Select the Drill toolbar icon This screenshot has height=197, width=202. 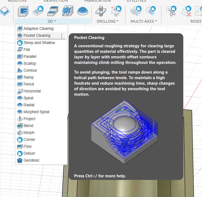pyautogui.click(x=101, y=11)
